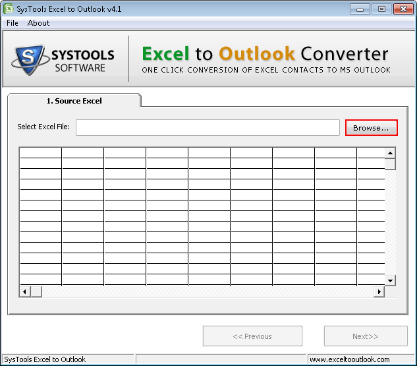Click the Excel app icon in title bar

(8, 9)
